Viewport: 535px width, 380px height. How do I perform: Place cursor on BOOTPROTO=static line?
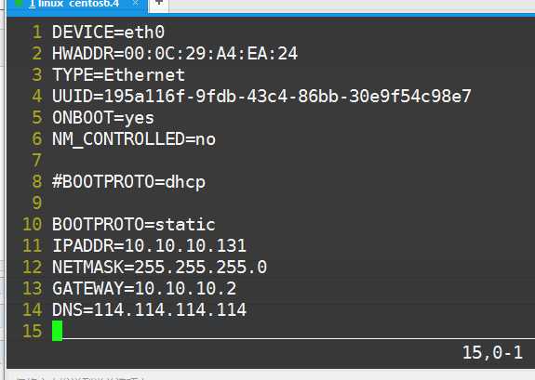pyautogui.click(x=134, y=225)
